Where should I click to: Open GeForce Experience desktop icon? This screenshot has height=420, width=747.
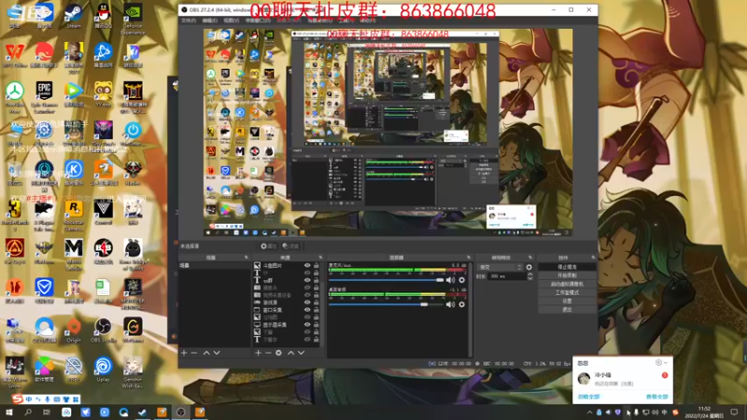click(x=133, y=19)
